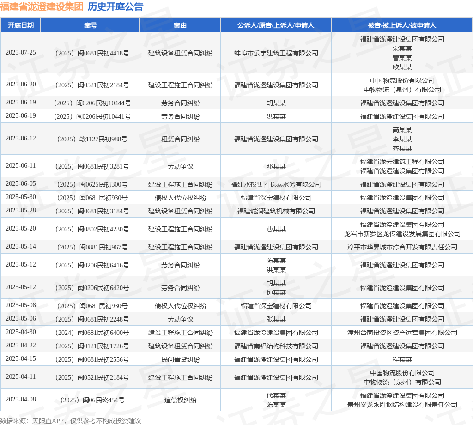The image size is (473, 425).
Task: Select the date 2025-06-20
Action: (20, 85)
